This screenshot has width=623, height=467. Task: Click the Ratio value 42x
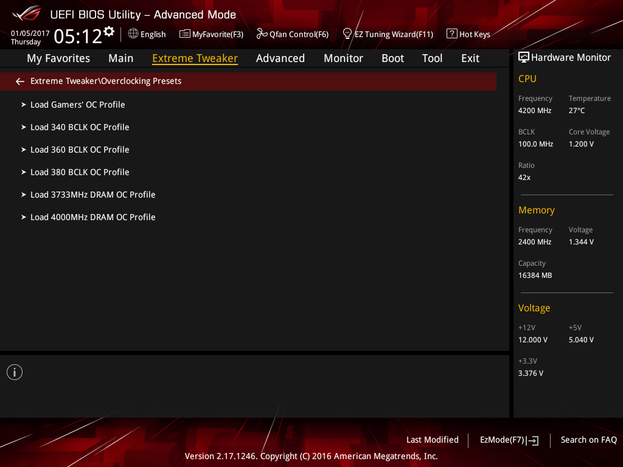point(524,178)
